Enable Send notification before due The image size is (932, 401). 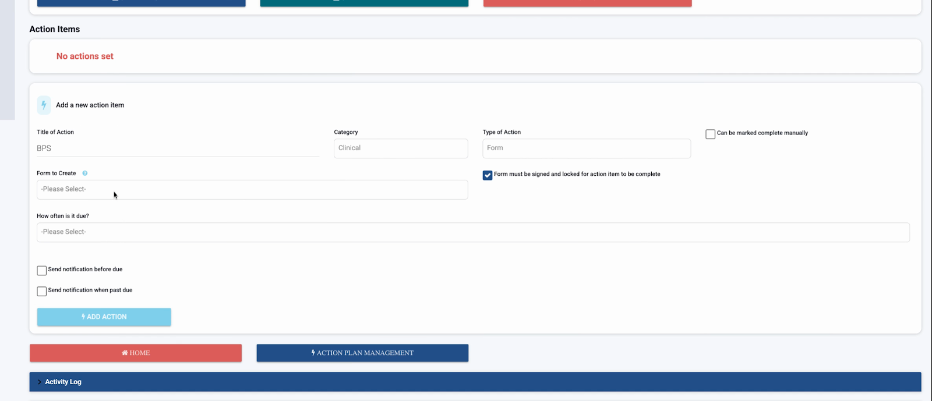[x=42, y=271]
